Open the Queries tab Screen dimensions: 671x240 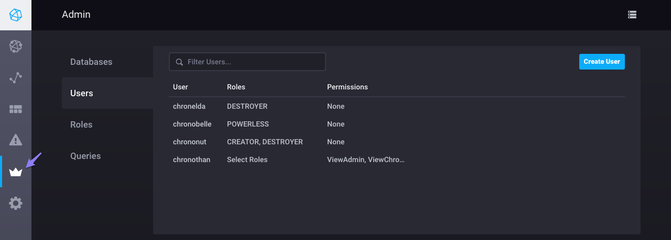pos(85,156)
